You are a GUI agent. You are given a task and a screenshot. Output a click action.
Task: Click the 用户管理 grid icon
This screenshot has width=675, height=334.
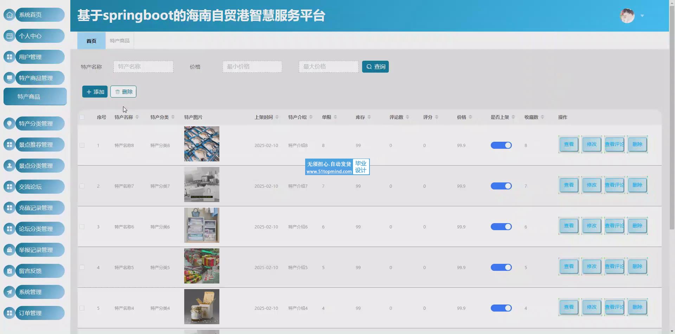point(9,57)
